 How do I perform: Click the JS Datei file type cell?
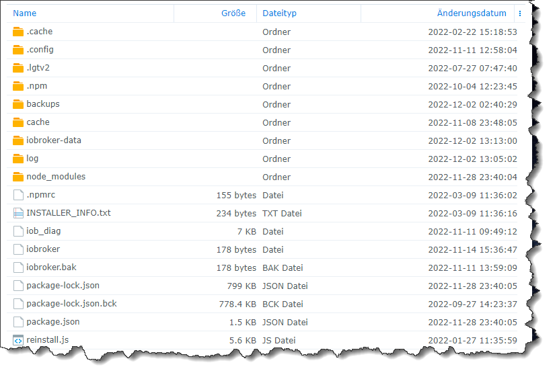(x=279, y=341)
